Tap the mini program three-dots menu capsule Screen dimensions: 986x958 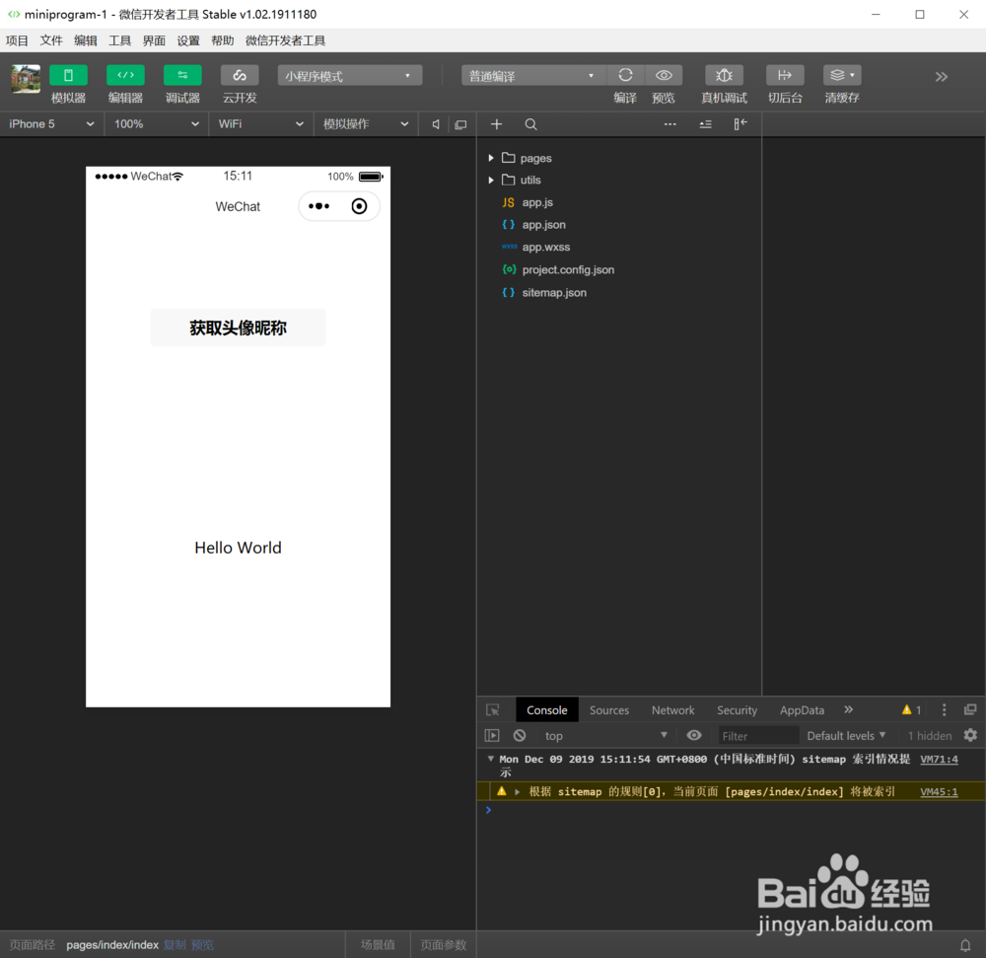pos(318,206)
